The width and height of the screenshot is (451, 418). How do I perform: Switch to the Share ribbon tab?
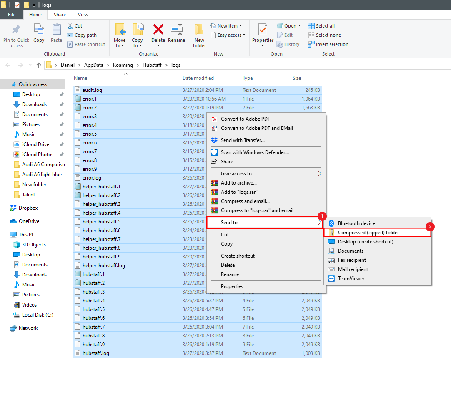coord(60,15)
